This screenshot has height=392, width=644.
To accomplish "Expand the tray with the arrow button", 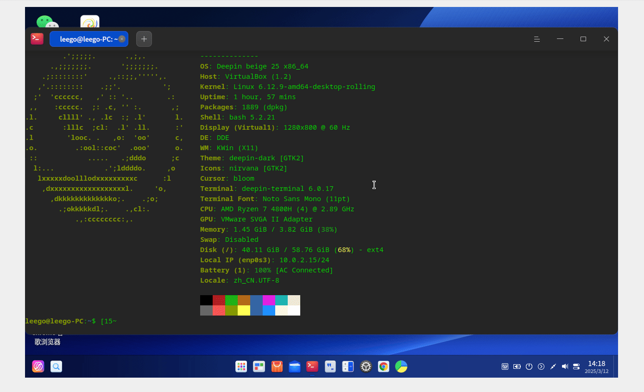I will tap(541, 367).
